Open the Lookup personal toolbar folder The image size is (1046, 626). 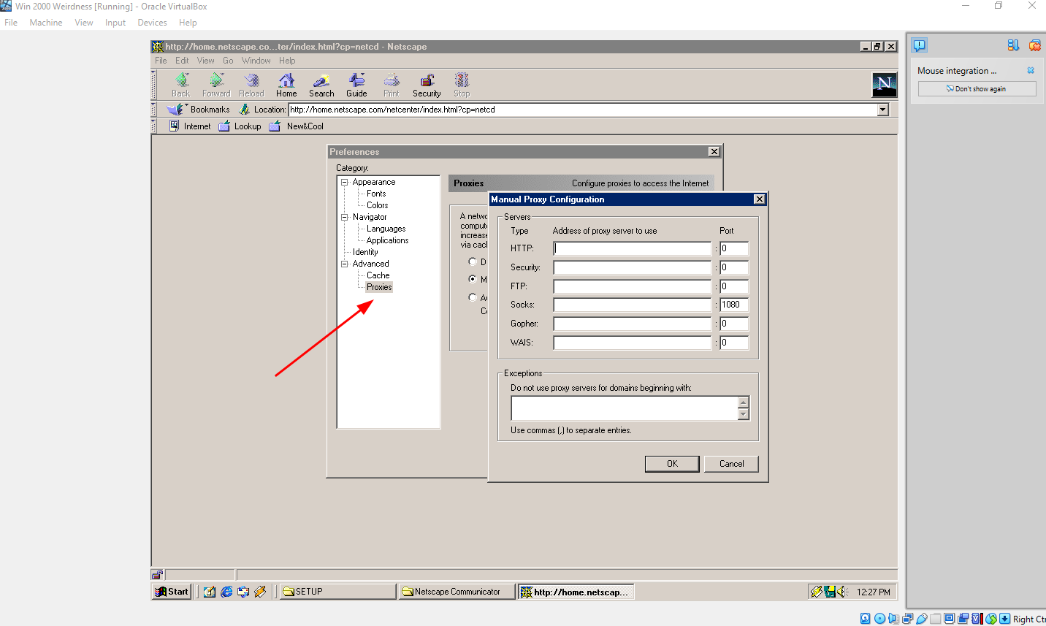[240, 126]
